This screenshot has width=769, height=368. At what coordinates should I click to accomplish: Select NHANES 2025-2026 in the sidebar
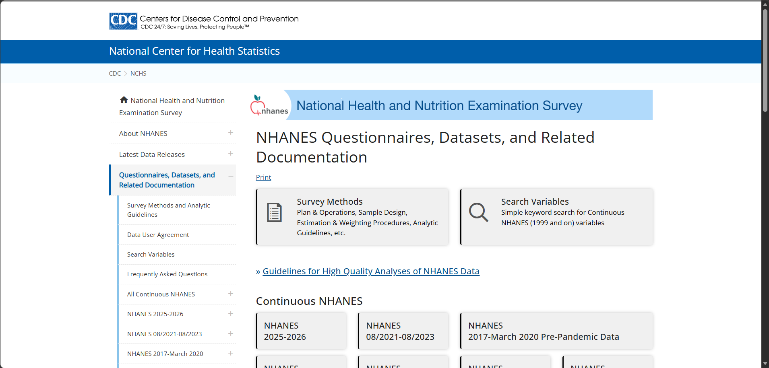pos(155,314)
